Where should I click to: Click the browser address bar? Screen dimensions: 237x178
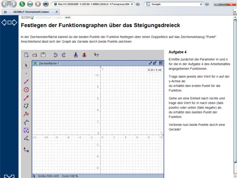click(x=95, y=4)
